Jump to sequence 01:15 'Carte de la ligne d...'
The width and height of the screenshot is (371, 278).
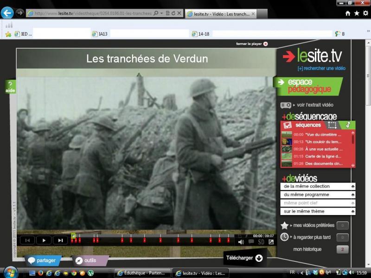pyautogui.click(x=317, y=156)
